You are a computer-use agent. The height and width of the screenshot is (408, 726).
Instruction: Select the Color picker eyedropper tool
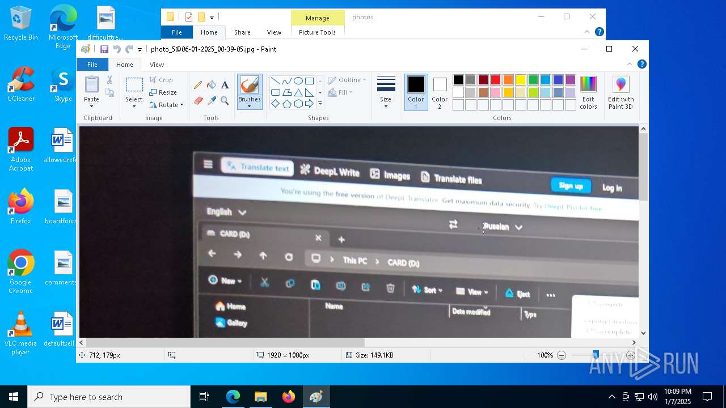tap(212, 101)
